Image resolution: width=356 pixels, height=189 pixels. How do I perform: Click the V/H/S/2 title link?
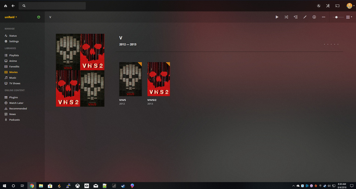tap(152, 100)
